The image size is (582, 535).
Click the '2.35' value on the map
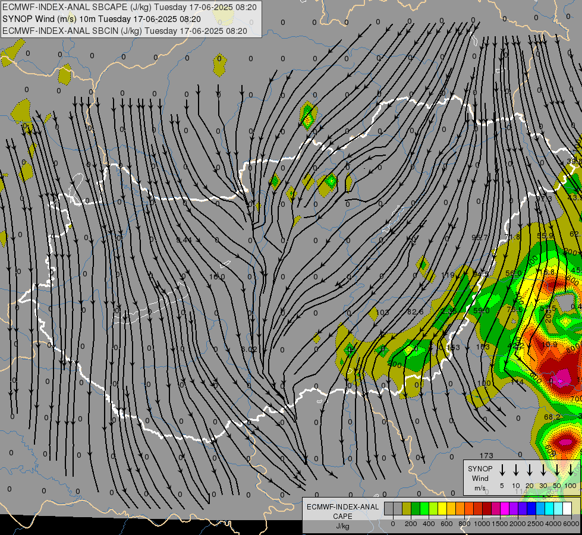click(x=449, y=311)
